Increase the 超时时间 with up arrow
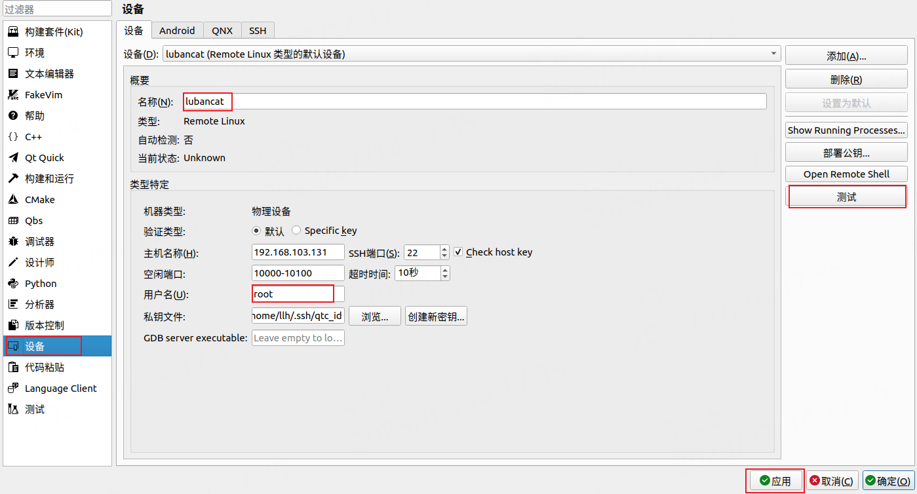Image resolution: width=917 pixels, height=494 pixels. (x=446, y=269)
